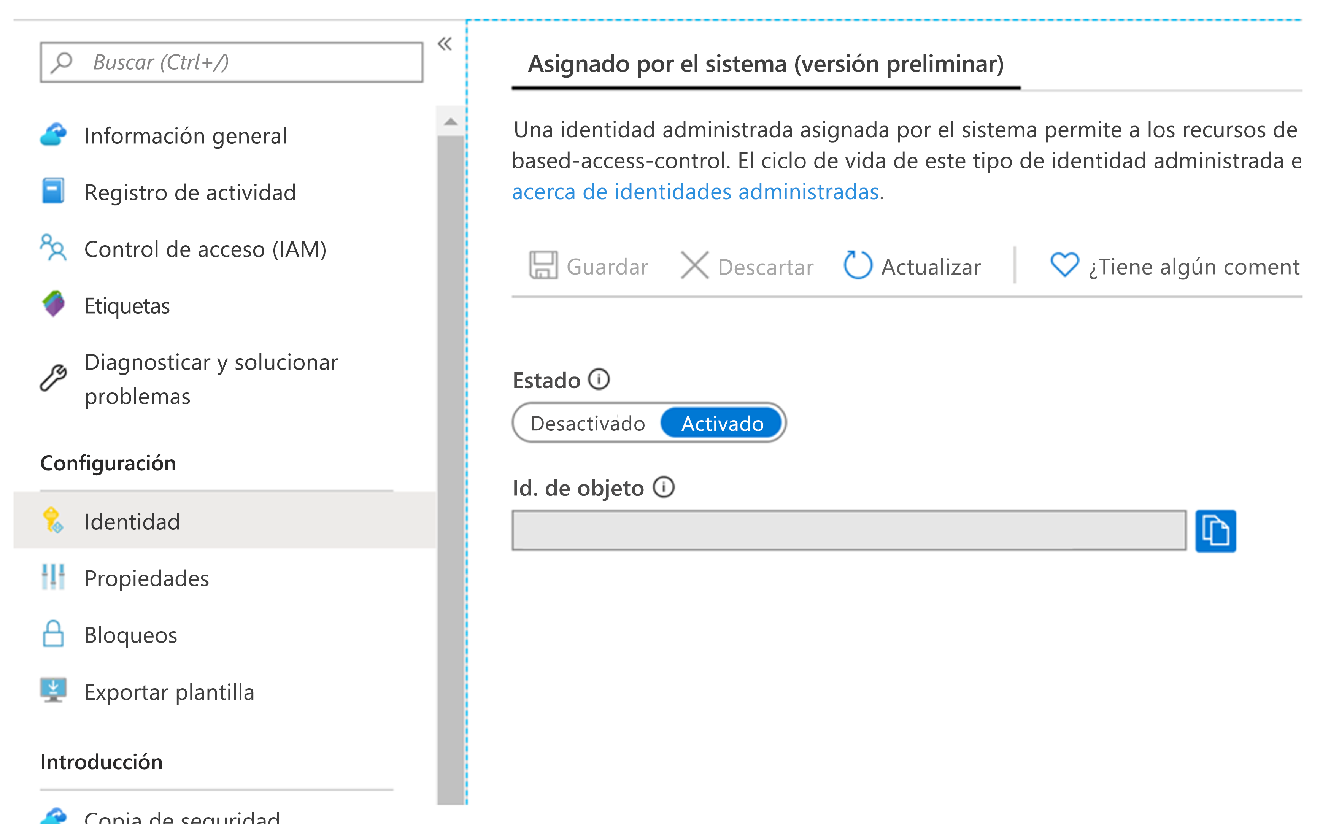Viewport: 1331px width, 824px height.
Task: Set Estado toggle to Activado
Action: tap(722, 424)
